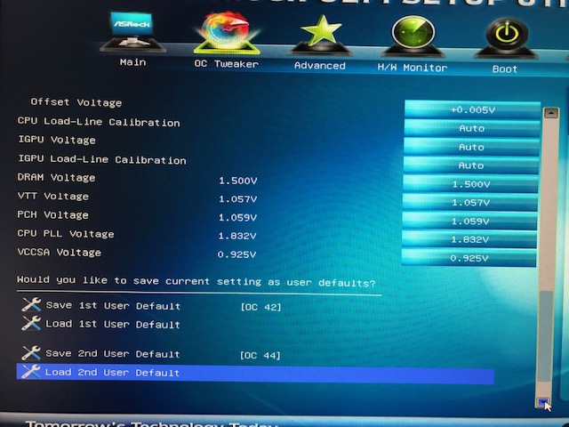This screenshot has height=427, width=569.
Task: Click the VTT Voltage current reading 1.057V
Action: tap(237, 199)
